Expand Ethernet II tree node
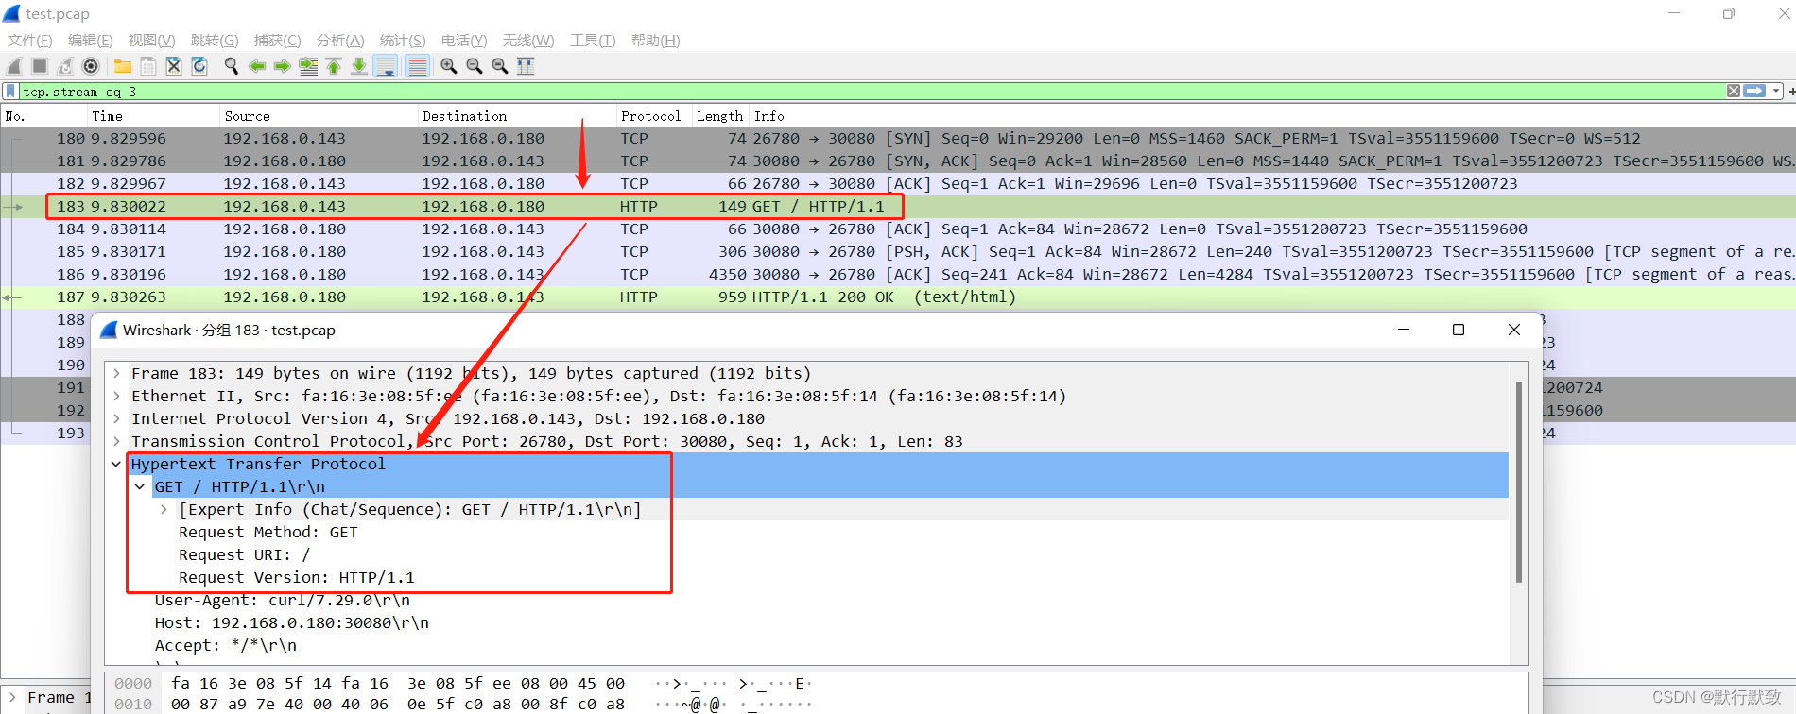Screen dimensions: 1796x714 coord(116,397)
